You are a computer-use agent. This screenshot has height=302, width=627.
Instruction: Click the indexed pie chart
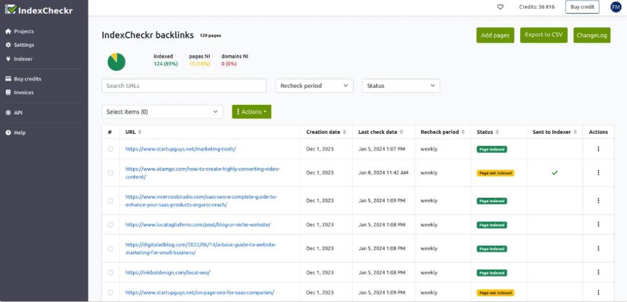pos(116,61)
